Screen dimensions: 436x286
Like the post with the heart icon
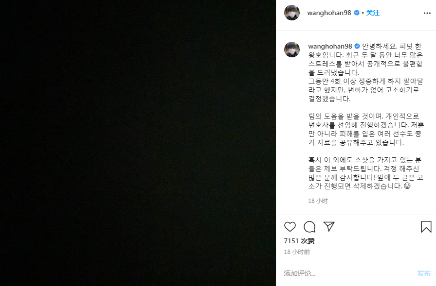coord(290,227)
